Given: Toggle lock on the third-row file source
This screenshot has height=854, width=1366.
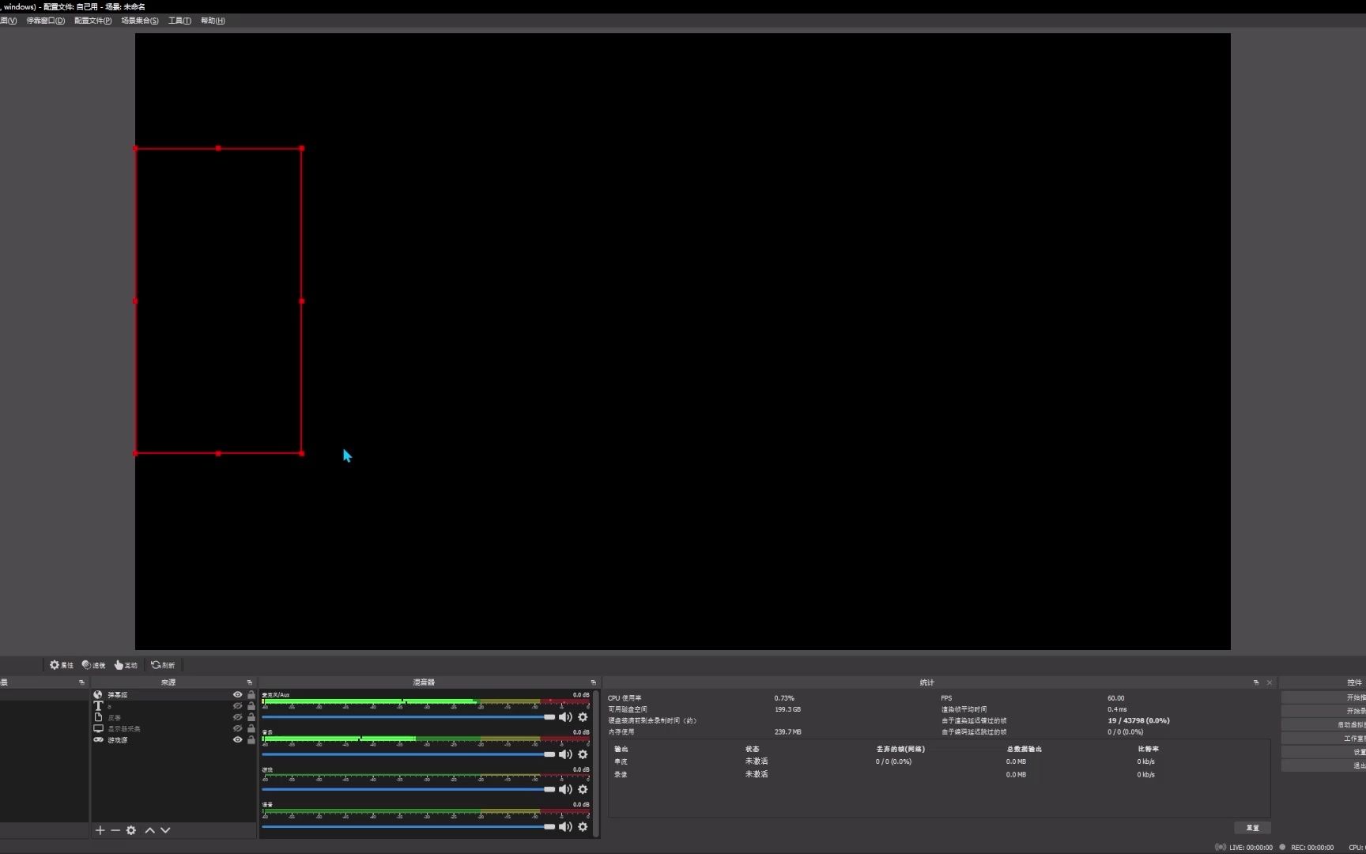Looking at the screenshot, I should point(251,717).
